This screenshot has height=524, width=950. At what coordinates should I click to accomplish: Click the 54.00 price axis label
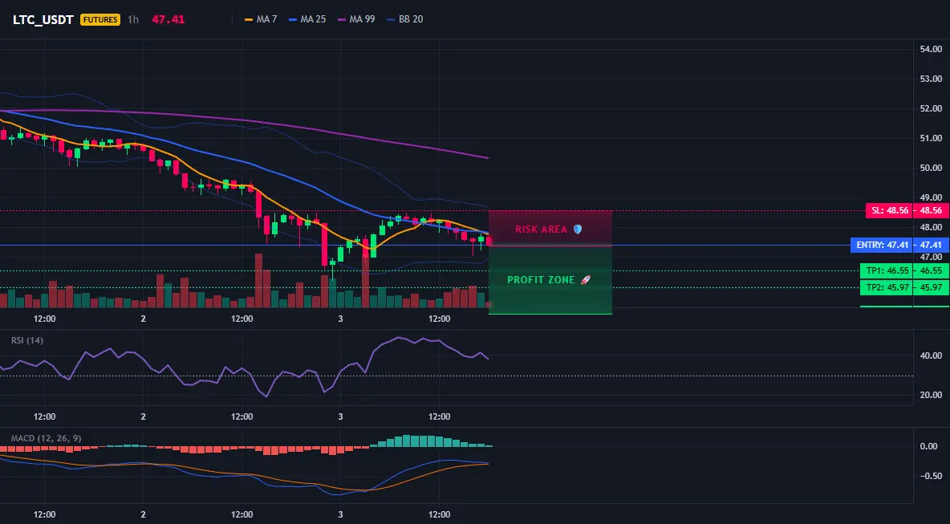point(931,49)
